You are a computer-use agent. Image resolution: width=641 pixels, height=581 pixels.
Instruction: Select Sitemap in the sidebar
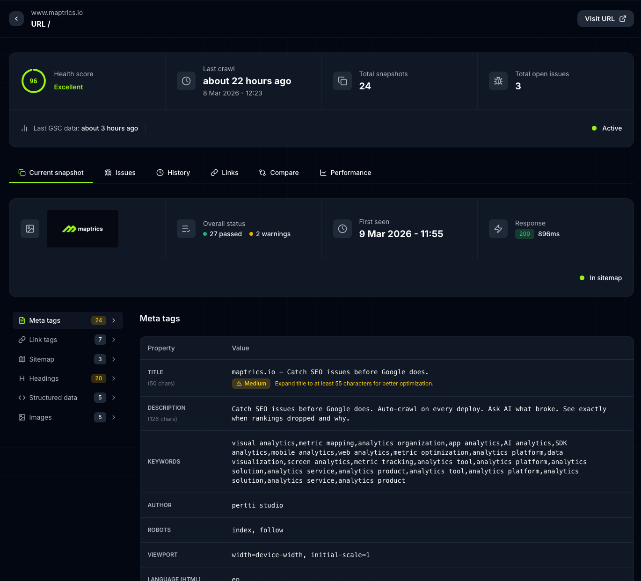click(68, 359)
